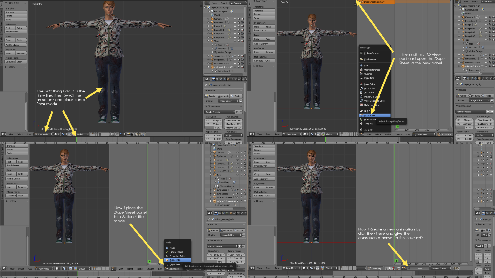
Task: Click the Graph Editor icon in Editor Type list
Action: pos(361,119)
